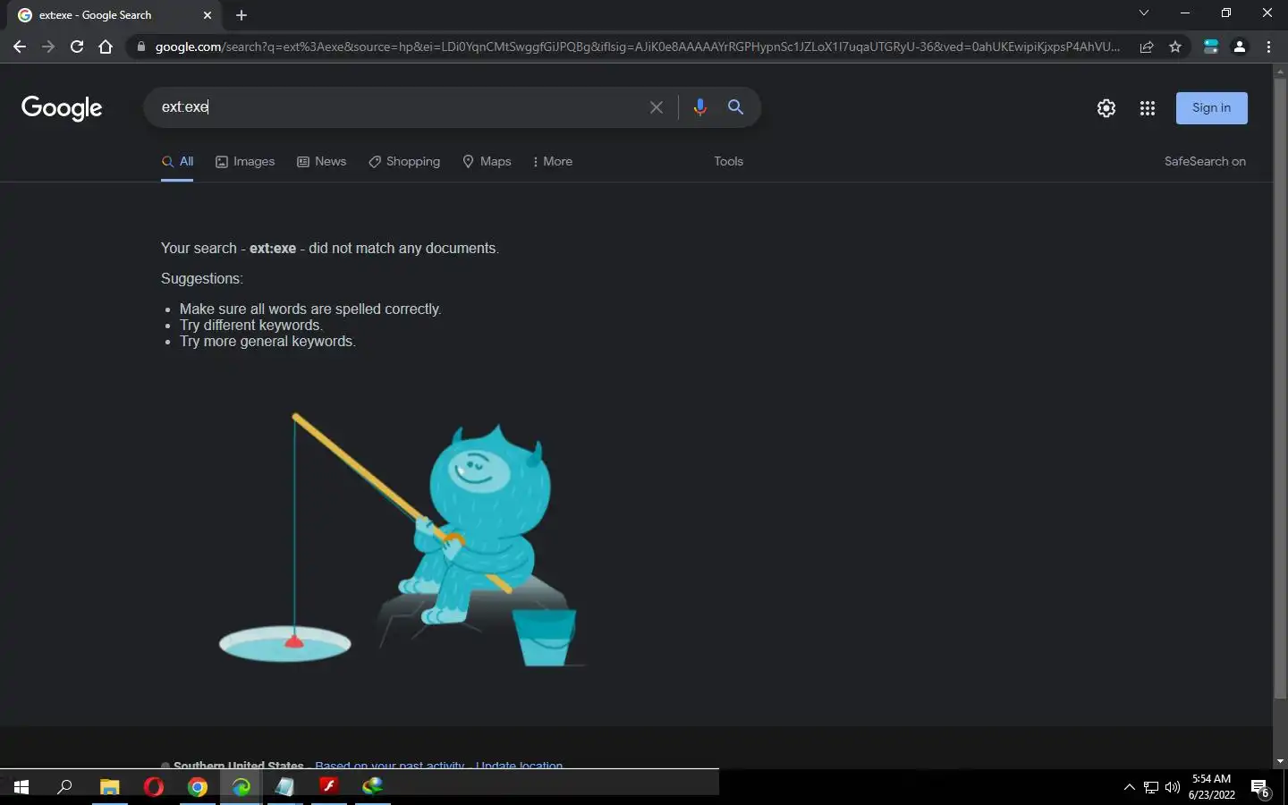Launch Opera from the taskbar
The image size is (1288, 805).
[154, 787]
